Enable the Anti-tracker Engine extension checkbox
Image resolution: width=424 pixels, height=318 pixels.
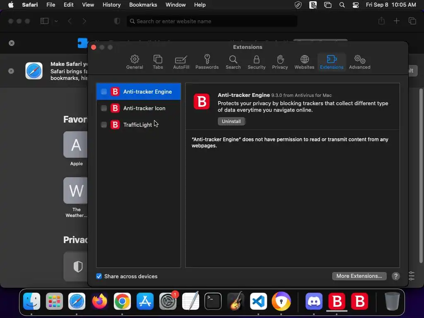104,92
